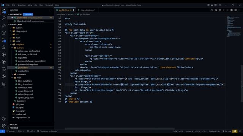Expand the Outline section

(14, 124)
